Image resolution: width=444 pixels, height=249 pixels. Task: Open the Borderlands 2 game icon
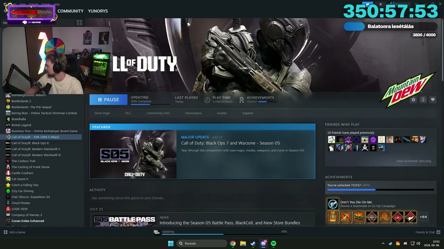8,101
